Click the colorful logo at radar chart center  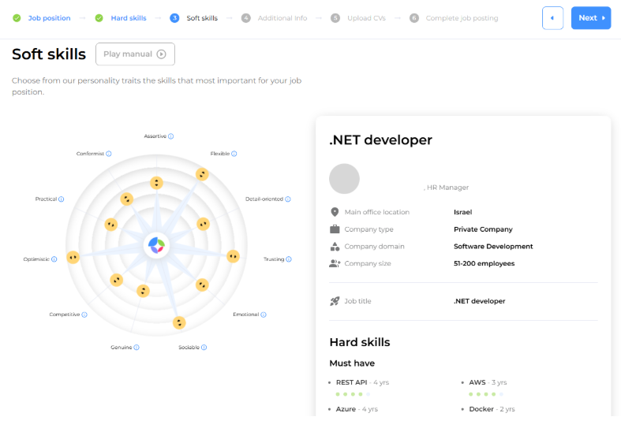tap(156, 246)
